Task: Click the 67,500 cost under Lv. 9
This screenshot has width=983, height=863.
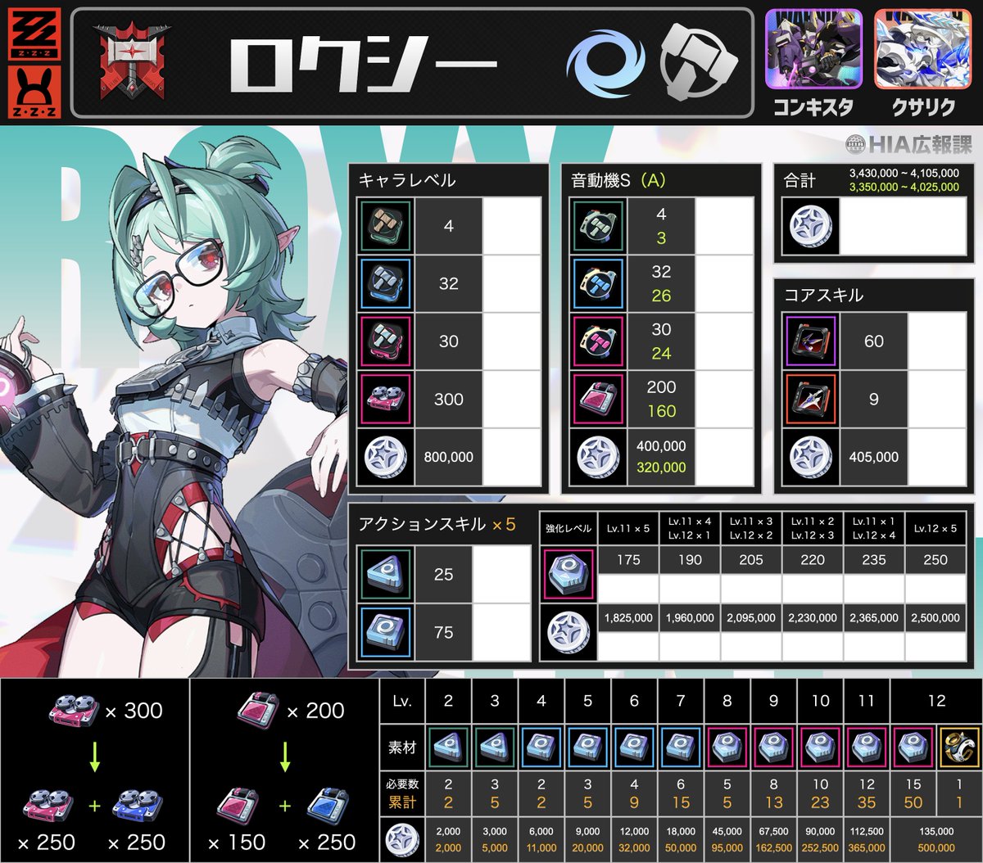Action: (x=773, y=833)
